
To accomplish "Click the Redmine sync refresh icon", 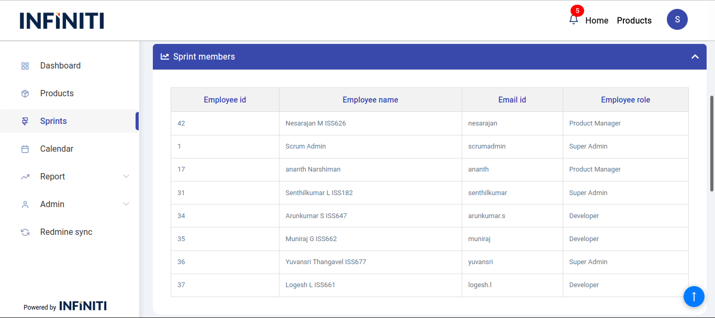I will coord(25,232).
